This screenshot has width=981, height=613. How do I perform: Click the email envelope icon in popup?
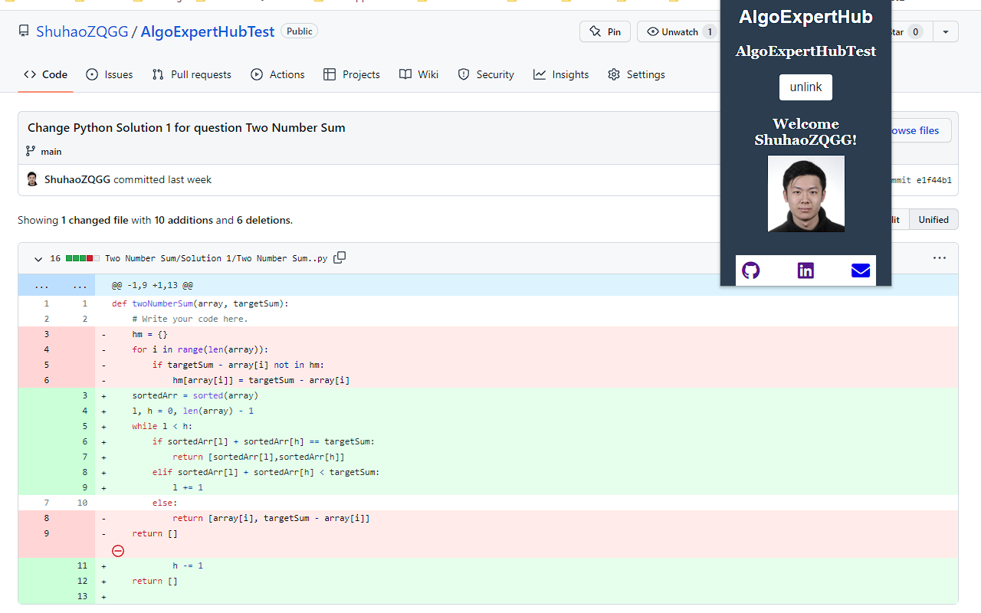861,270
